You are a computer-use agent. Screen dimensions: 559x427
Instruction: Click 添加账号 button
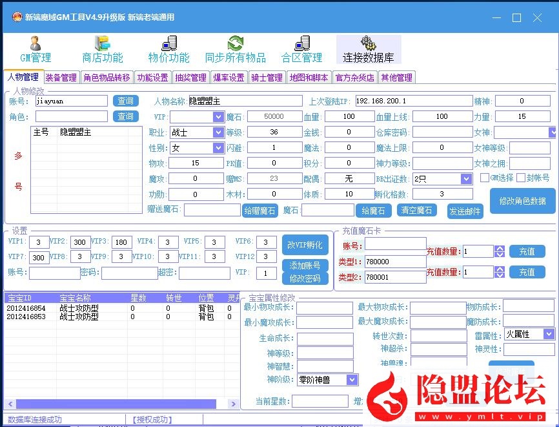pos(305,266)
